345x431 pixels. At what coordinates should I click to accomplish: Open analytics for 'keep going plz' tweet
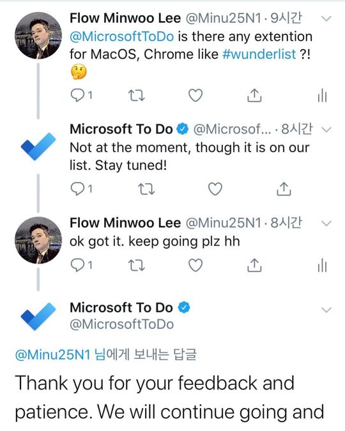pos(322,266)
